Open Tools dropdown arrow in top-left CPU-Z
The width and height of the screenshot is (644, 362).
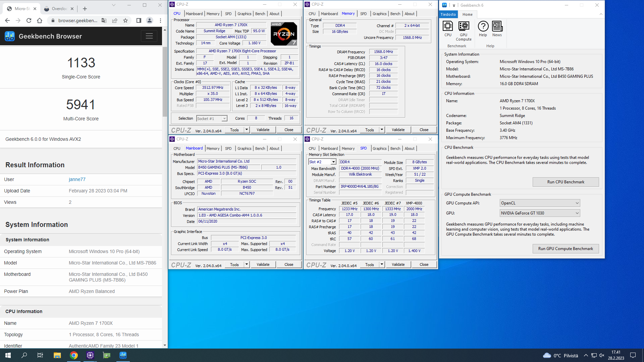click(247, 130)
